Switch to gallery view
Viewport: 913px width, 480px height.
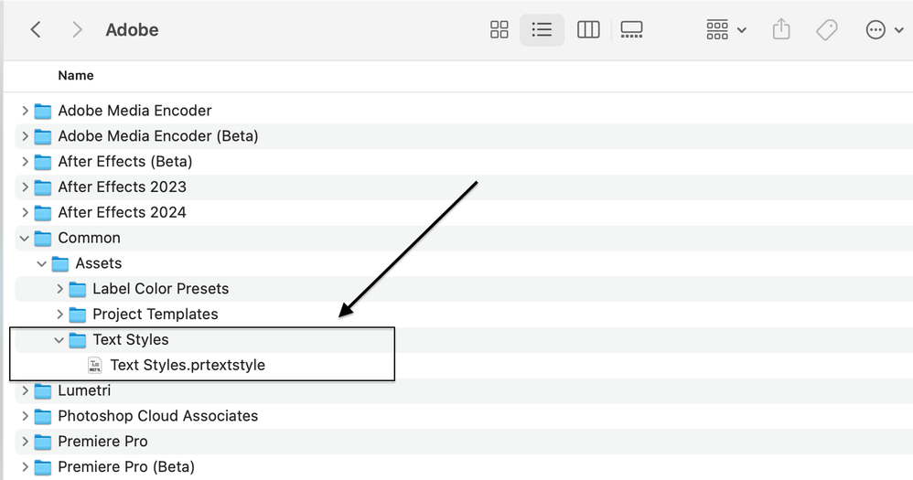631,30
